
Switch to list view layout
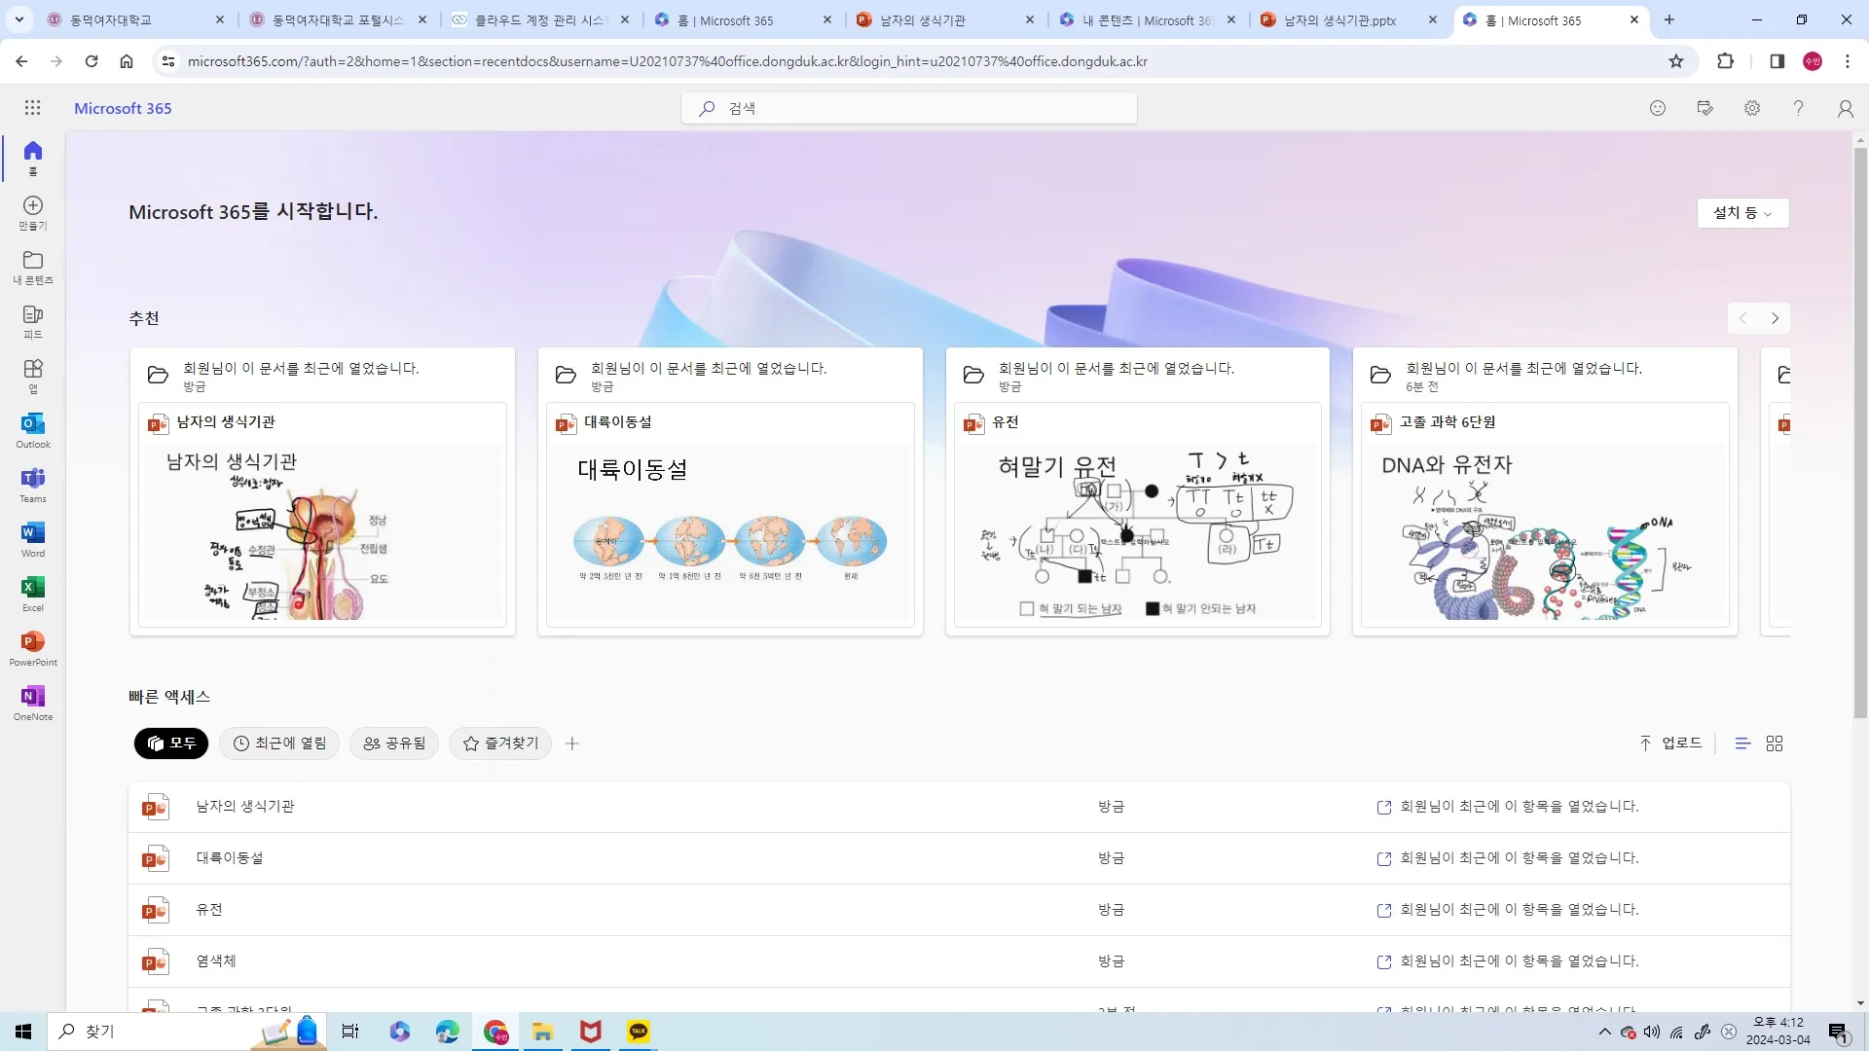pyautogui.click(x=1742, y=743)
